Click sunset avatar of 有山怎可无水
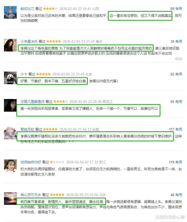This screenshot has height=222, width=187. tap(10, 199)
